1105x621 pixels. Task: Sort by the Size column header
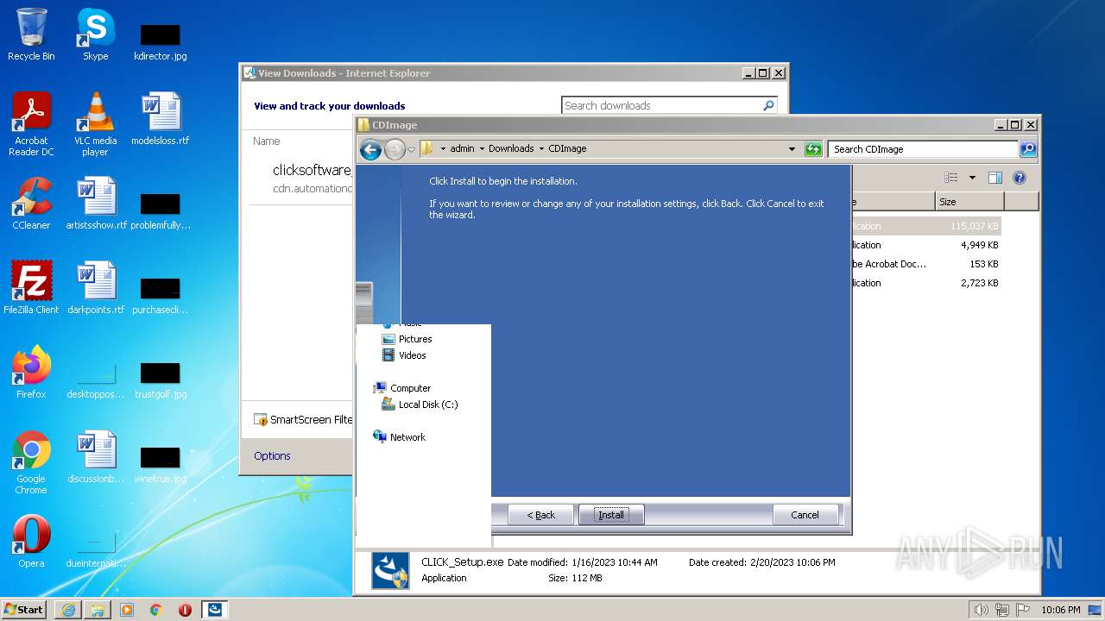(969, 202)
